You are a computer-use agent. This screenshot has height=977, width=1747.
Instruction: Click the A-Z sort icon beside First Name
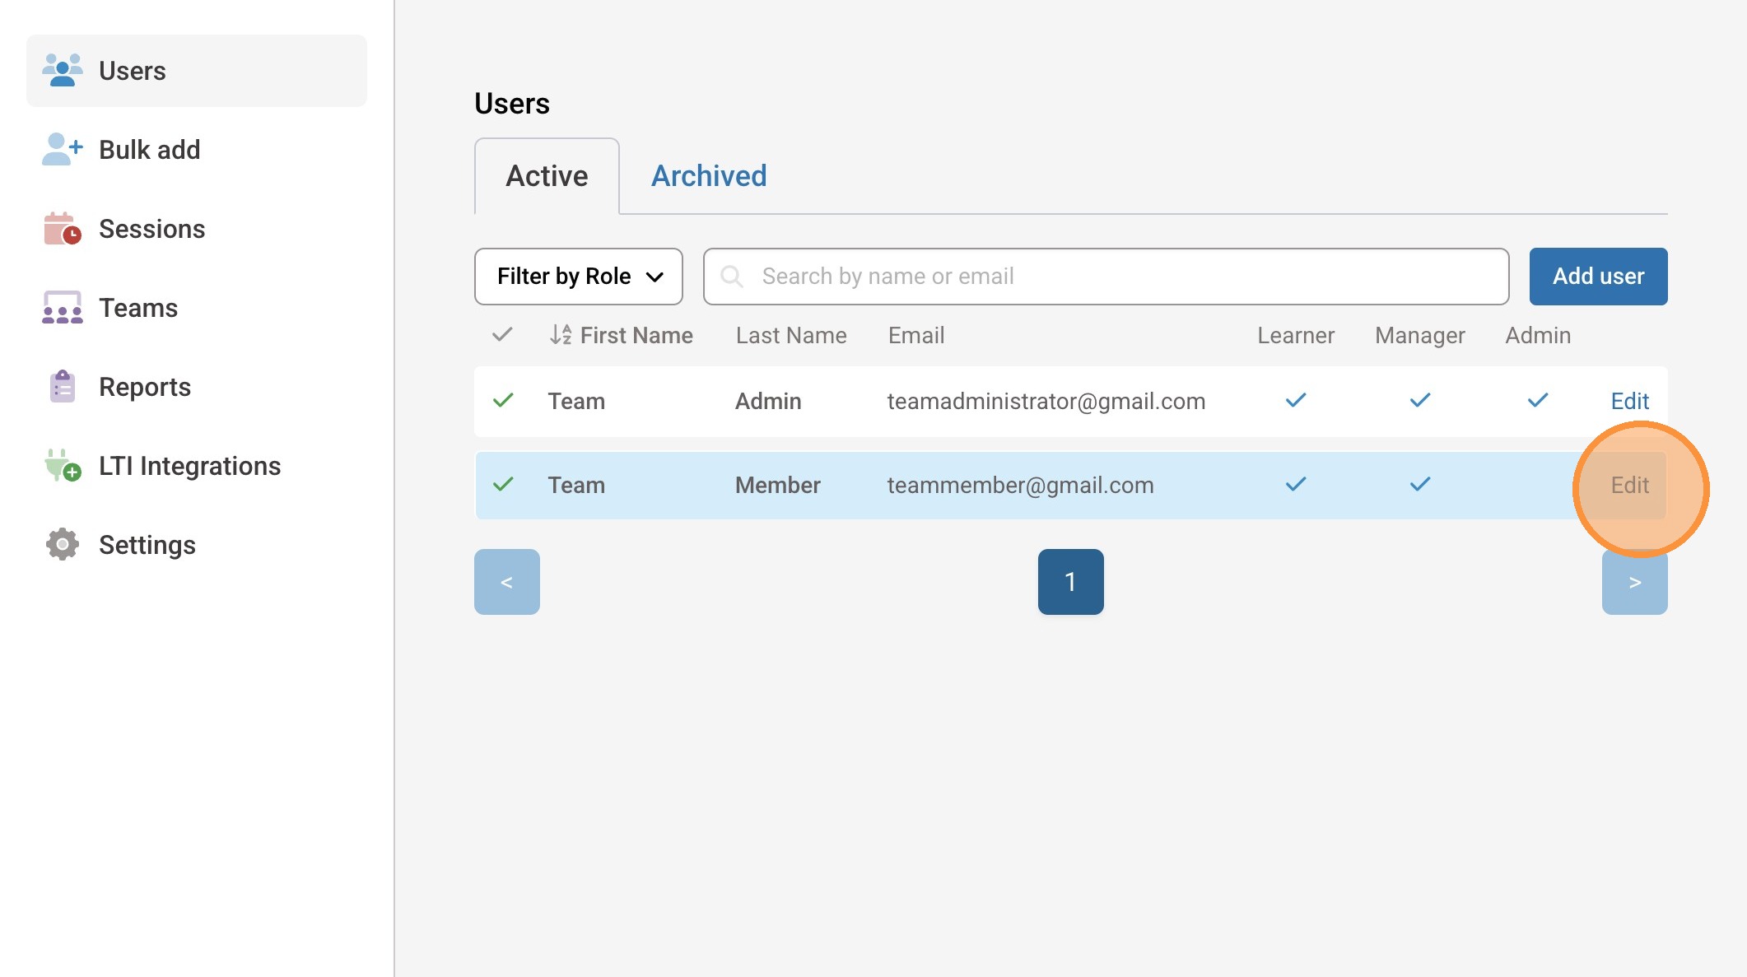click(x=561, y=335)
